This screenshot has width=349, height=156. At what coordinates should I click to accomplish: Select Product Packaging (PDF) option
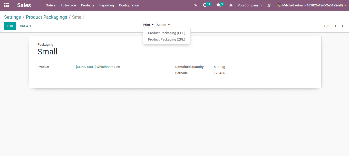point(167,33)
